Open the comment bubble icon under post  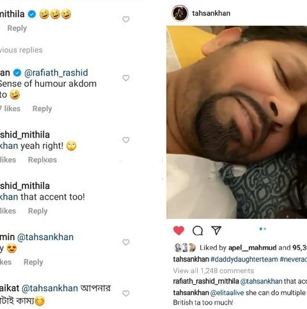[198, 230]
